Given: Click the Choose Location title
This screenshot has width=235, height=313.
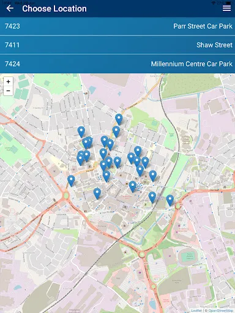Looking at the screenshot, I should click(54, 9).
